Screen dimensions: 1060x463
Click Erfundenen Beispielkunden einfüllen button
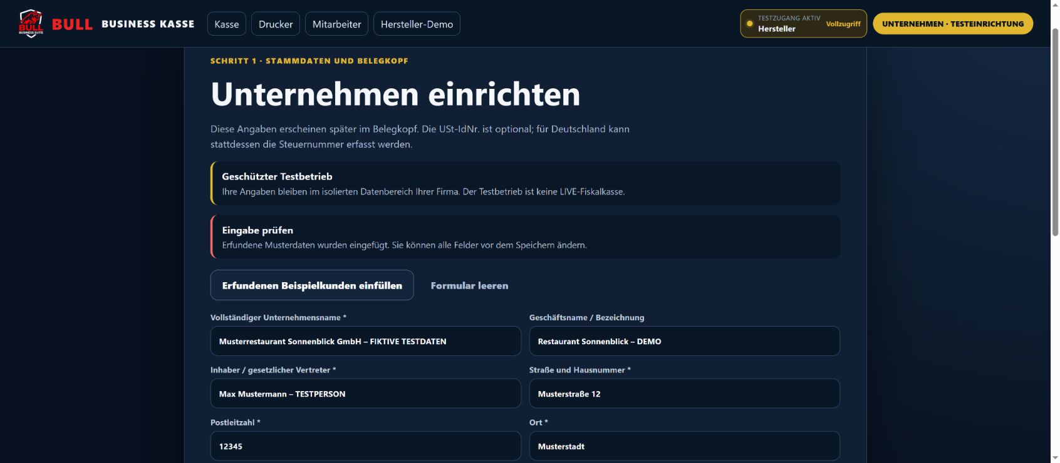(x=312, y=285)
